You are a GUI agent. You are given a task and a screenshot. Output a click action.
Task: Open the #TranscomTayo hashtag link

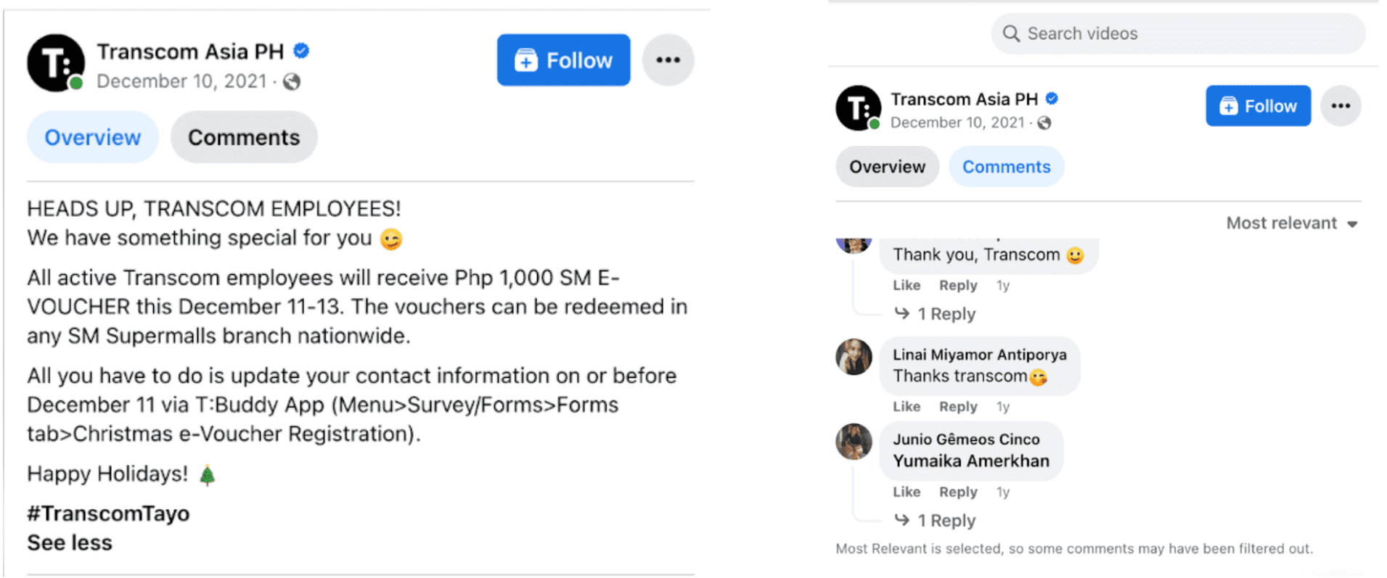click(x=108, y=513)
